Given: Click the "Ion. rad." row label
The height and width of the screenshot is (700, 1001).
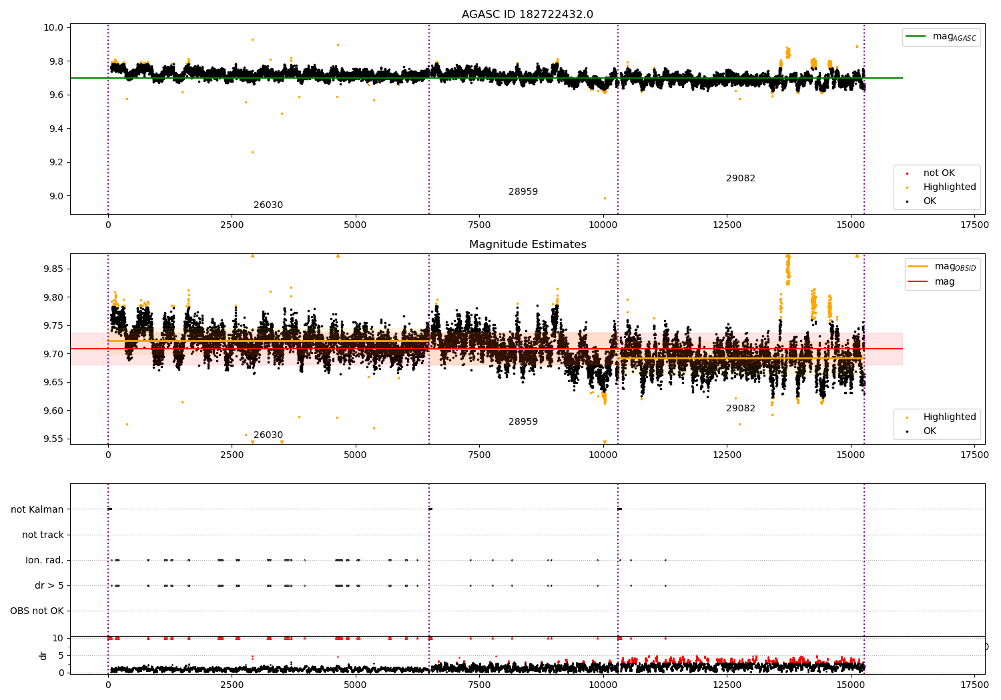Looking at the screenshot, I should pos(45,561).
